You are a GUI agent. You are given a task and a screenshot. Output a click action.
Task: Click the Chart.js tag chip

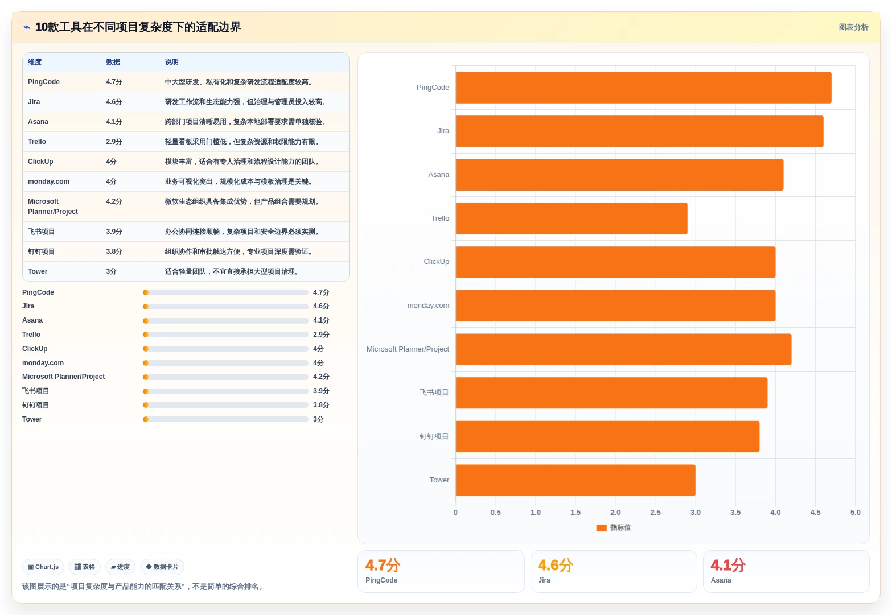(43, 567)
